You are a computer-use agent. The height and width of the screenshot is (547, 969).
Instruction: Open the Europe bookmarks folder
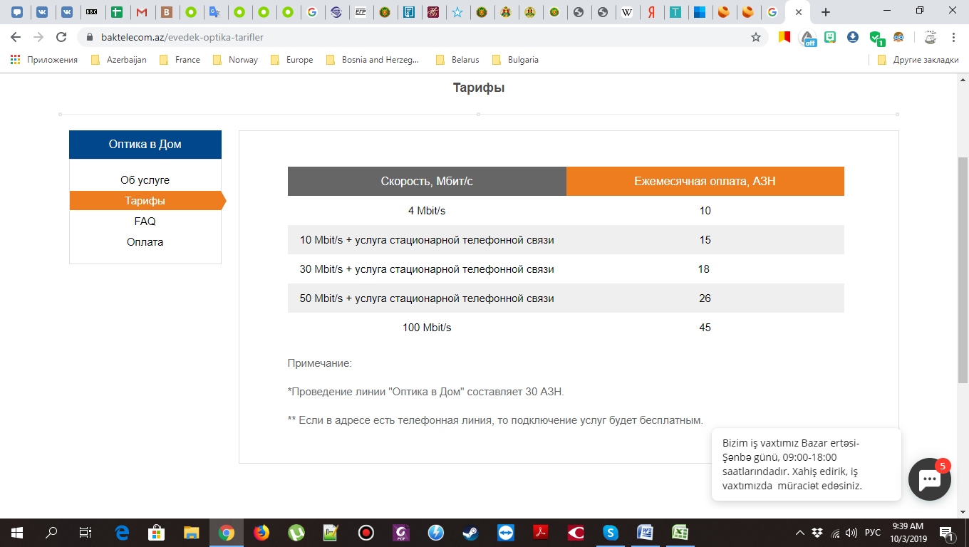pos(292,60)
